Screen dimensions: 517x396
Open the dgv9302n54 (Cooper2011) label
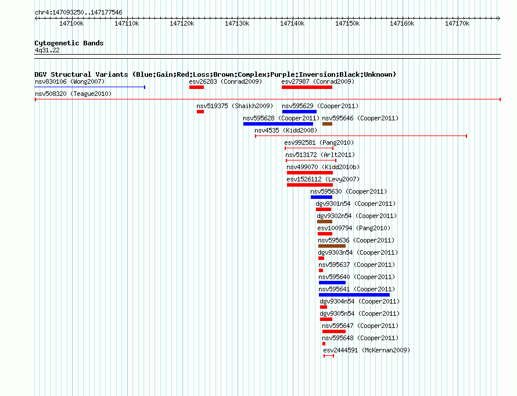pos(357,216)
